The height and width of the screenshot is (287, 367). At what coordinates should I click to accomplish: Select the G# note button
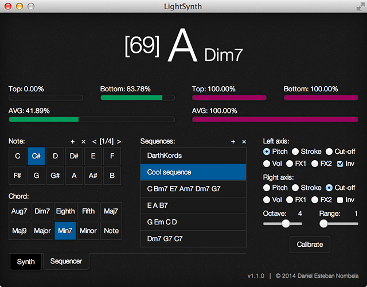[55, 176]
